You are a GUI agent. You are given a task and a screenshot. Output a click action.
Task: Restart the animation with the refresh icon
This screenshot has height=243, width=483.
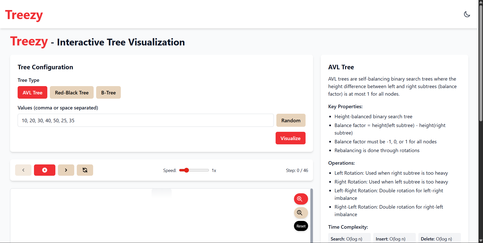pyautogui.click(x=85, y=170)
